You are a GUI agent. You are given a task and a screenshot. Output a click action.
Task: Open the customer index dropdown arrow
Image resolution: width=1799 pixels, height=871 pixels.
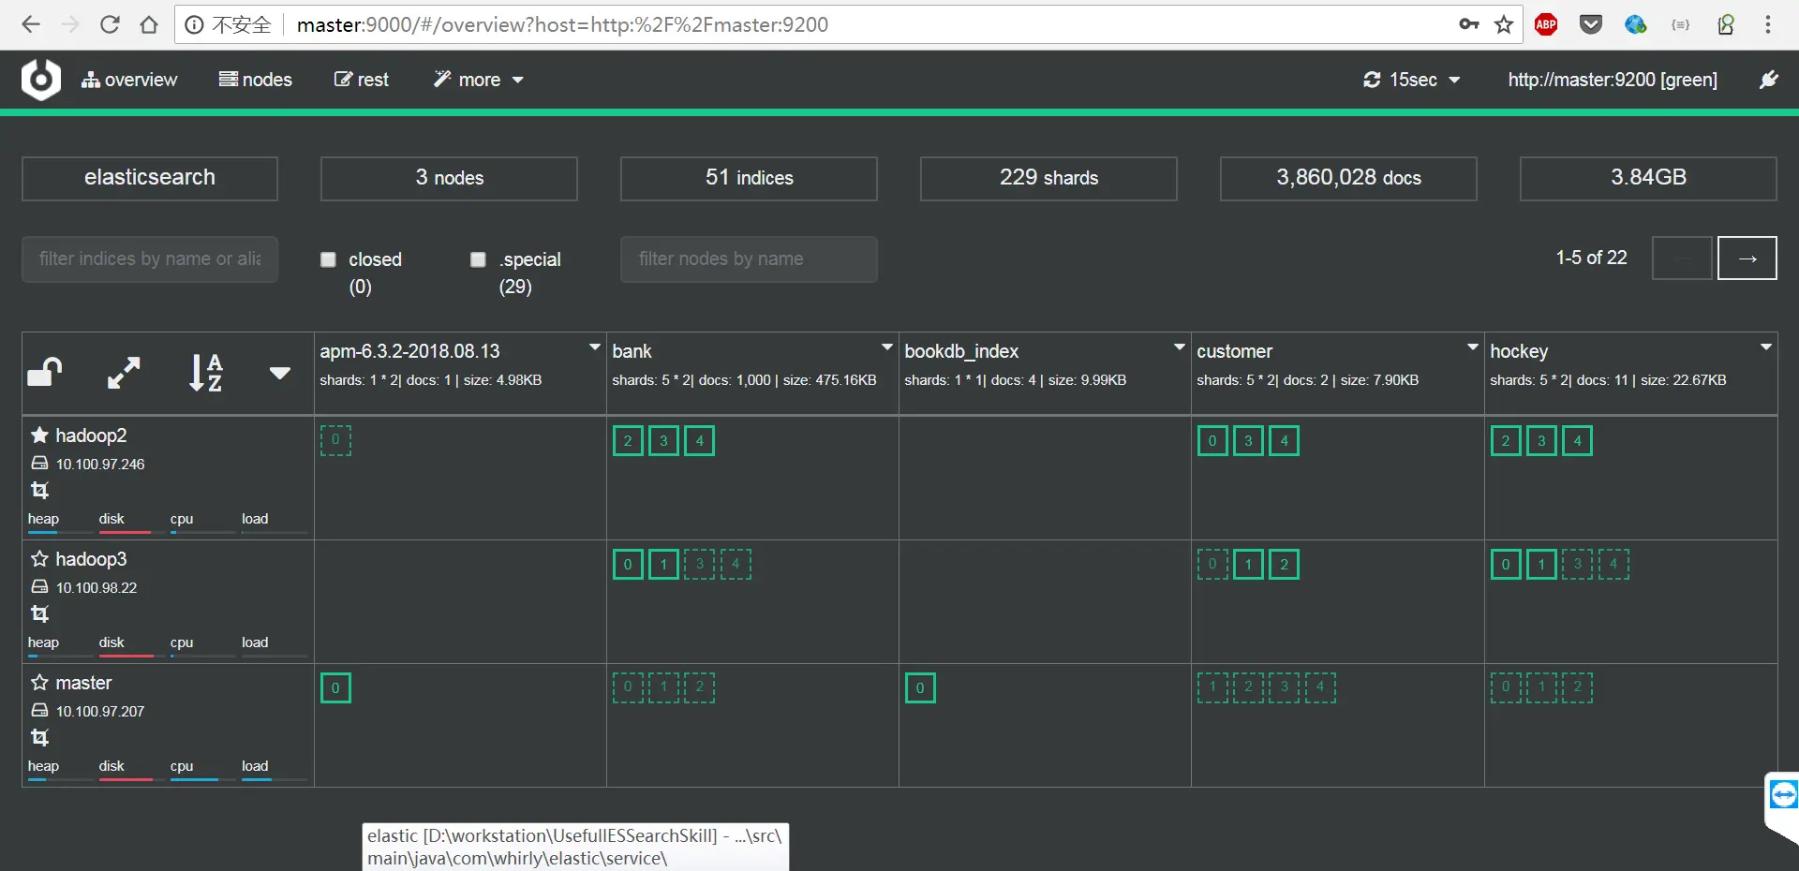(1472, 347)
